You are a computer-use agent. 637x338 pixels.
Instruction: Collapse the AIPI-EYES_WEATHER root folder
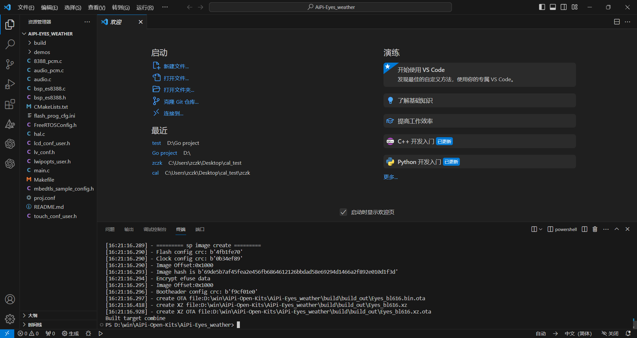[58, 34]
